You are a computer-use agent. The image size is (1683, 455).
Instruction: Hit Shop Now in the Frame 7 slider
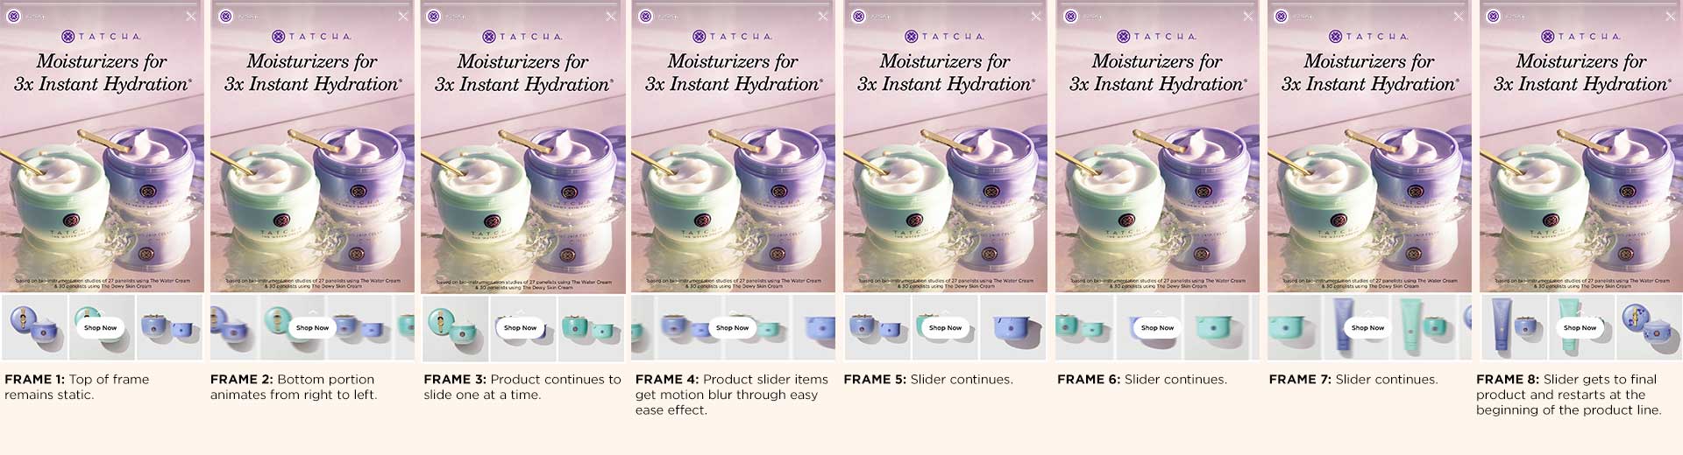(x=1367, y=327)
